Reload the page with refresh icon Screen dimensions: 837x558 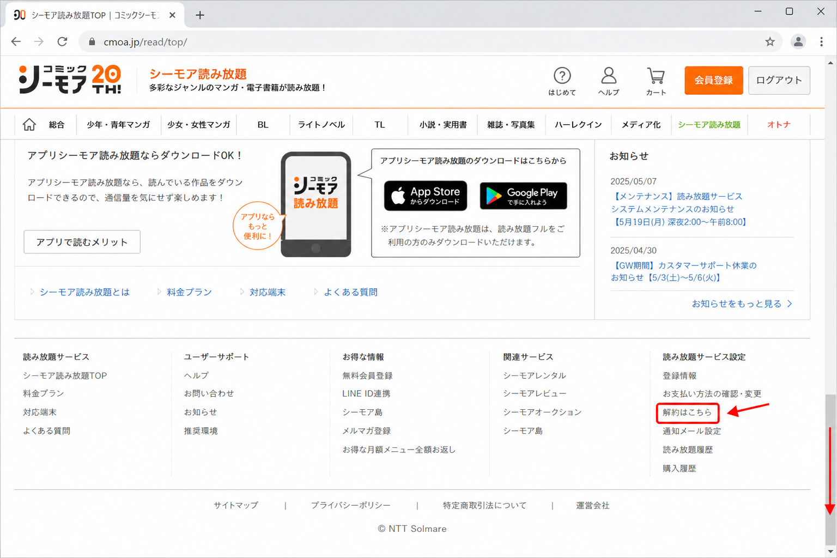[62, 41]
